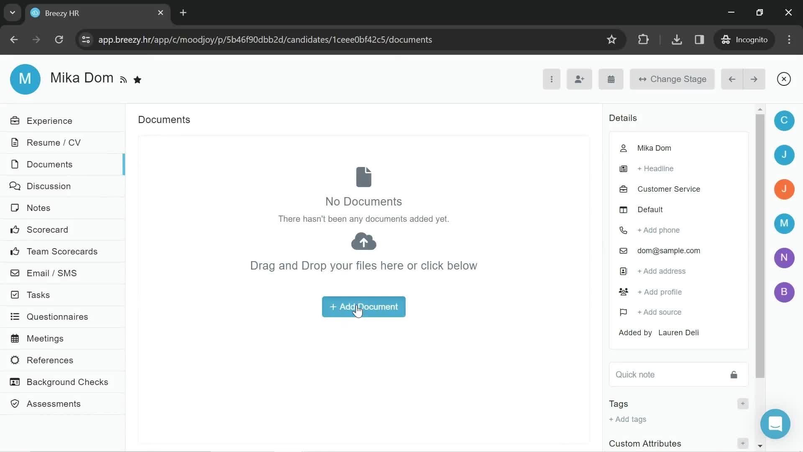Viewport: 803px width, 452px height.
Task: Click the Add Document button
Action: tap(363, 306)
